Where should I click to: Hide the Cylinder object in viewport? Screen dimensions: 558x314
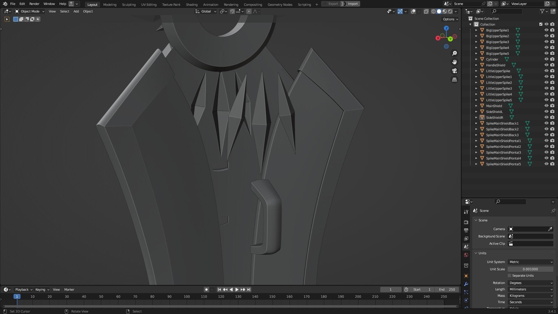tap(546, 59)
